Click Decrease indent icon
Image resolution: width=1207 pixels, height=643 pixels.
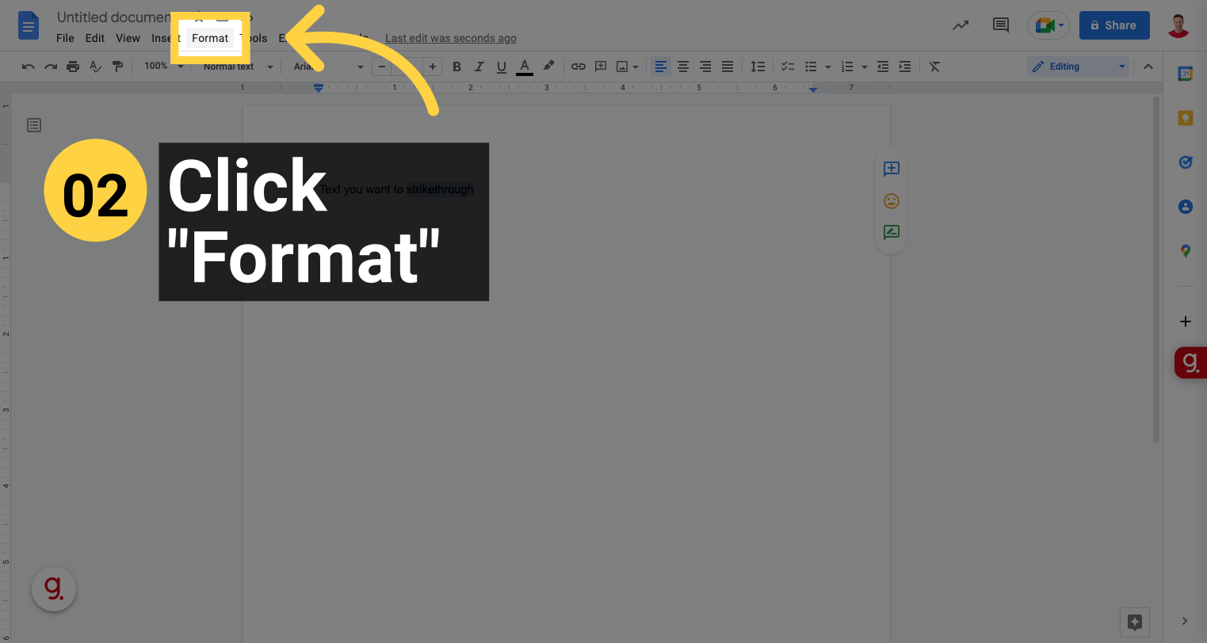tap(883, 67)
